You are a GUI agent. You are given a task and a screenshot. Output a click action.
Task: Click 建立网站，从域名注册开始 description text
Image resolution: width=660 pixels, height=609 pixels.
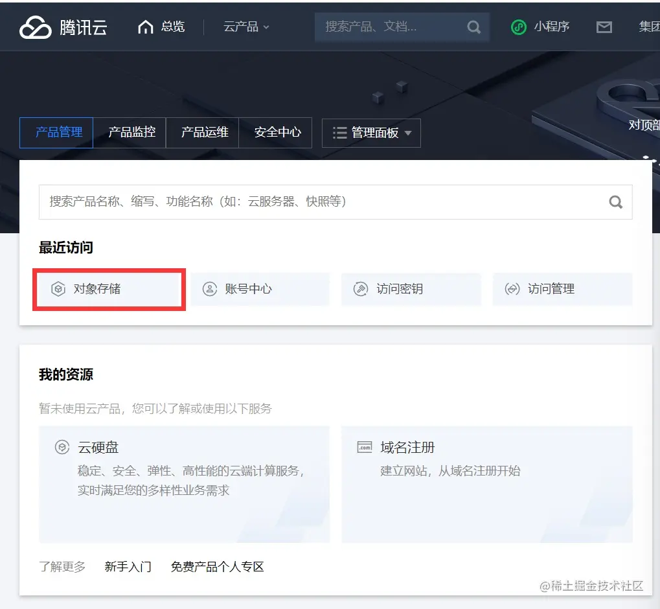[x=450, y=470]
